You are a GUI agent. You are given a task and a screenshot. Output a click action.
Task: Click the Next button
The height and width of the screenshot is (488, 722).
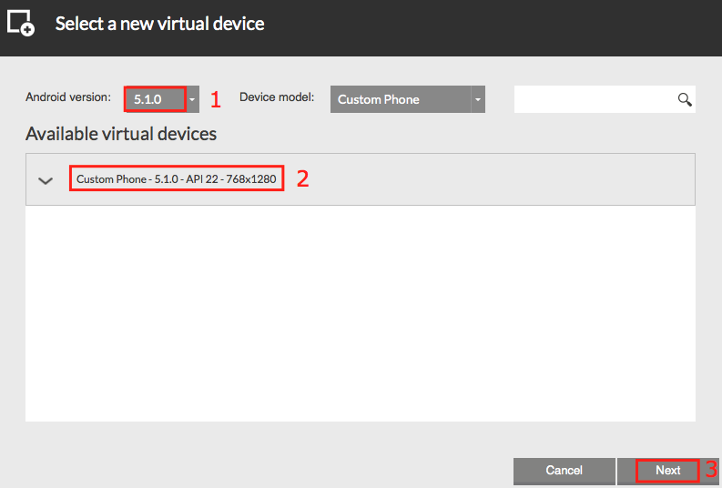click(x=667, y=471)
